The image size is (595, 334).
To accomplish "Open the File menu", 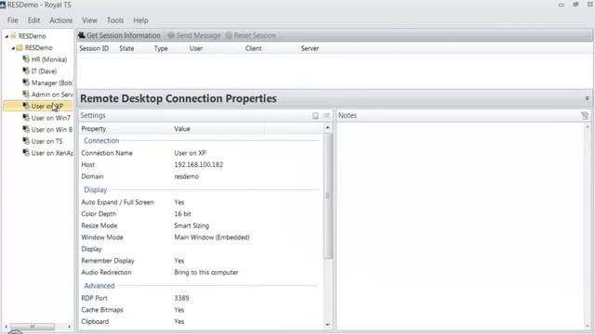I will 12,20.
